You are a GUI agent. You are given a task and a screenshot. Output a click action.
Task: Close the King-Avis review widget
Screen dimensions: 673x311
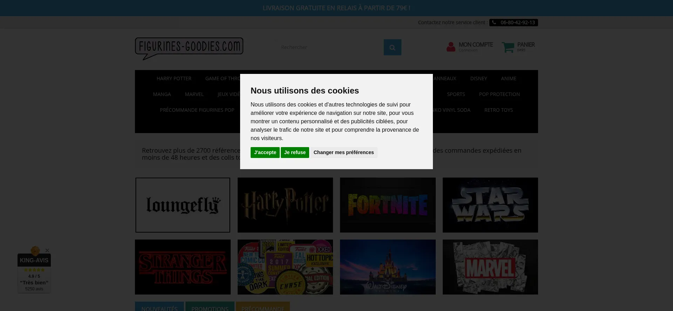tap(47, 250)
